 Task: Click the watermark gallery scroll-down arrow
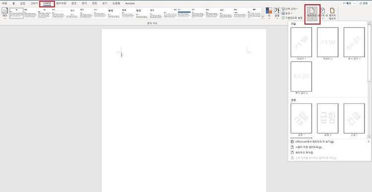coord(369,137)
